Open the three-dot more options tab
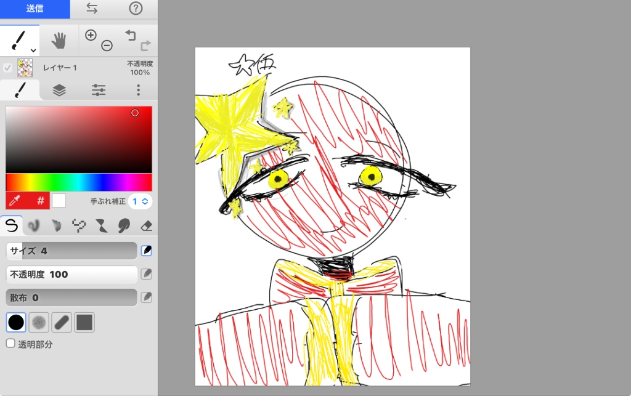The width and height of the screenshot is (631, 396). point(139,90)
